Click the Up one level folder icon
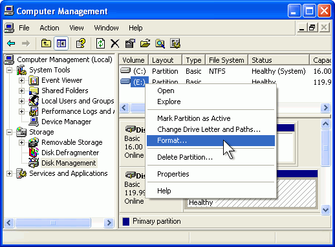Viewport: 335px width, 247px height. pyautogui.click(x=46, y=43)
